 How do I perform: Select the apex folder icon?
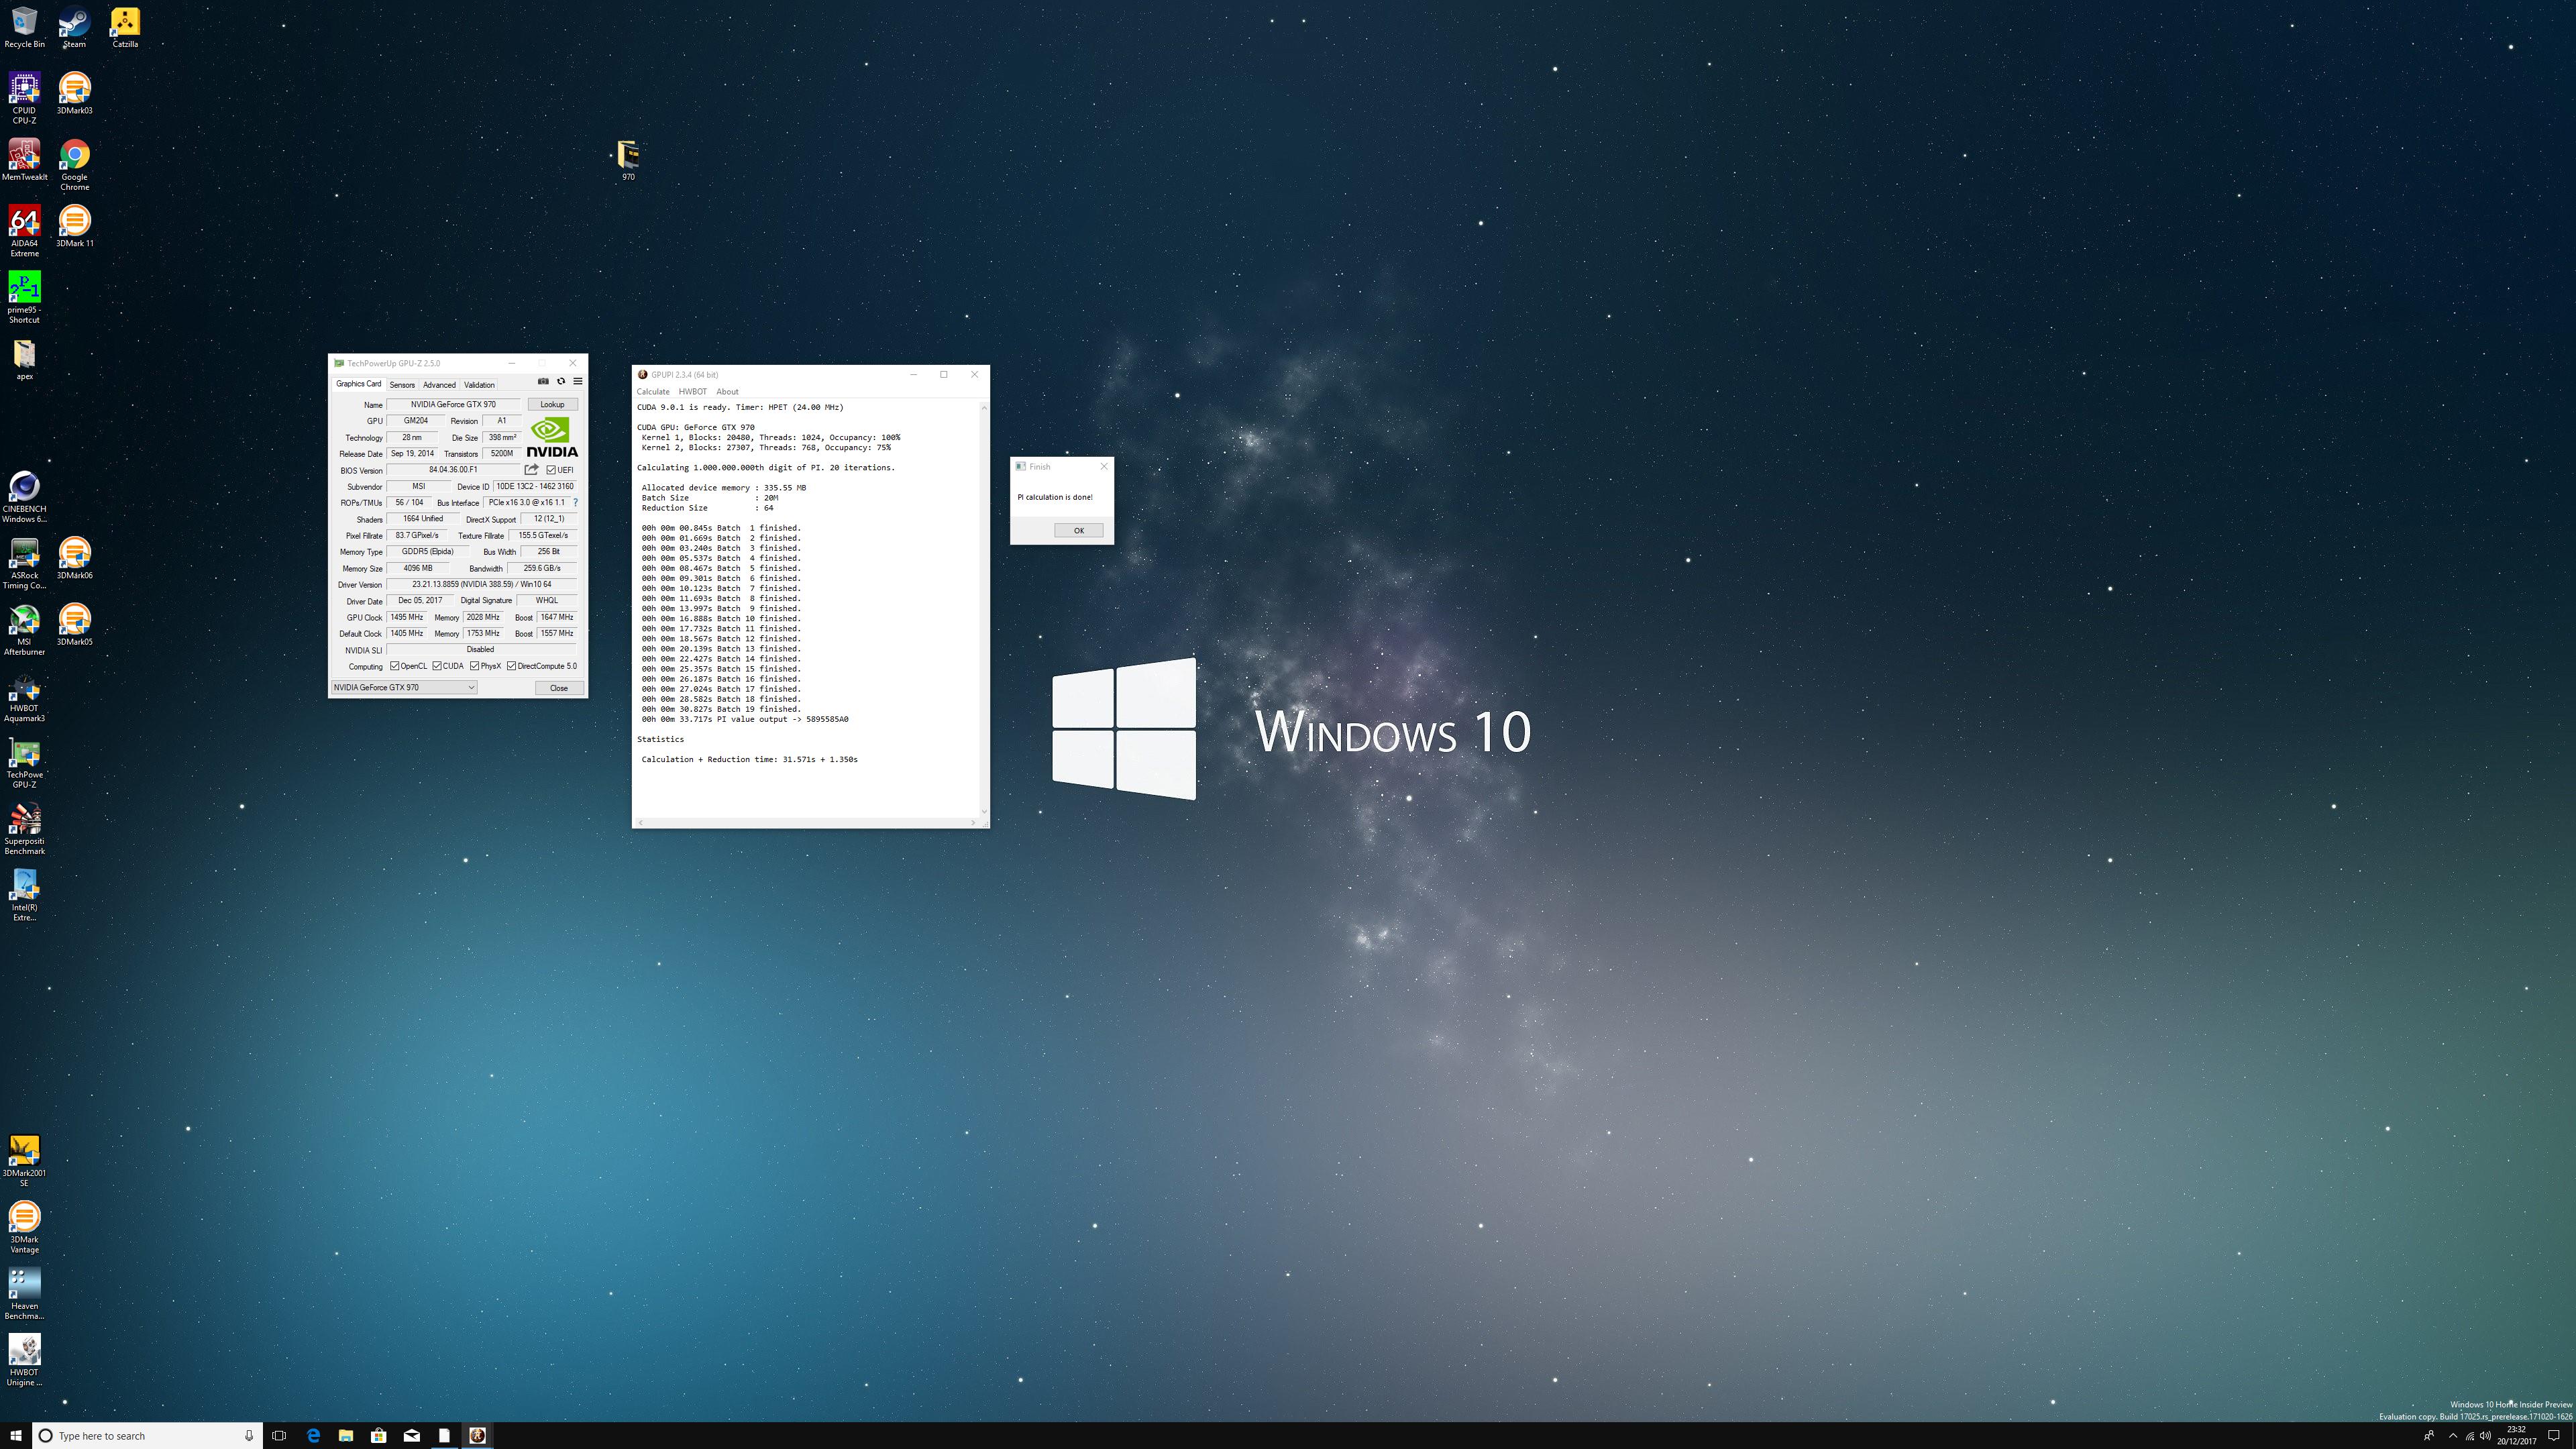(x=24, y=360)
